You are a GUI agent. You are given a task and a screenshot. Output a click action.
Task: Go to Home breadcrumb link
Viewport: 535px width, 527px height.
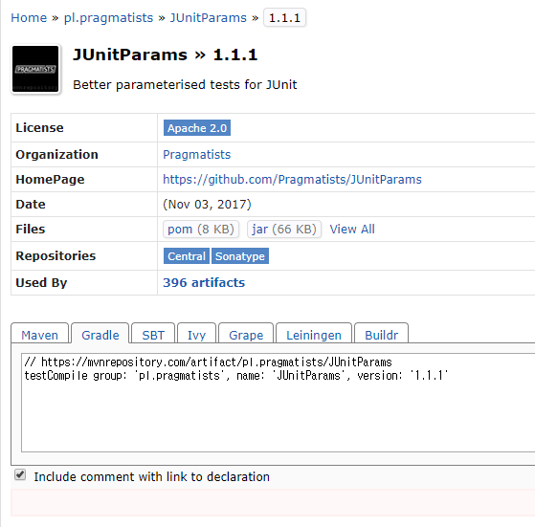pos(29,18)
